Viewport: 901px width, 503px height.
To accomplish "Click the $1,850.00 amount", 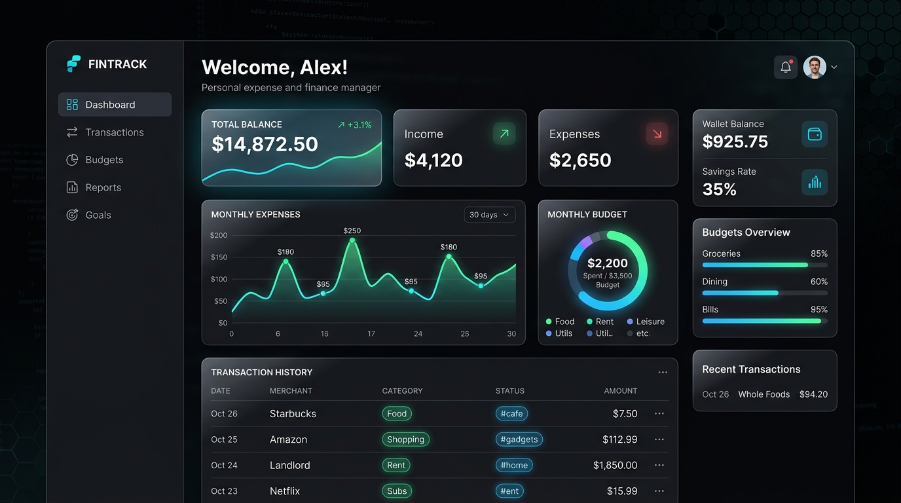I will 616,465.
